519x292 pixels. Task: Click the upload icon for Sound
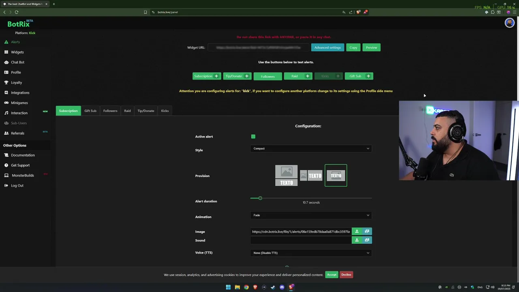pos(357,240)
